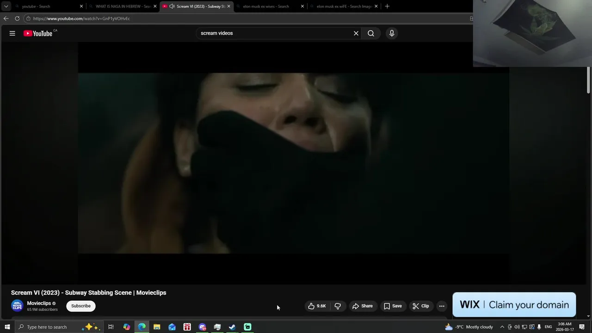This screenshot has height=333, width=592.
Task: Close the 'elon musk ex wives' tab
Action: click(302, 6)
